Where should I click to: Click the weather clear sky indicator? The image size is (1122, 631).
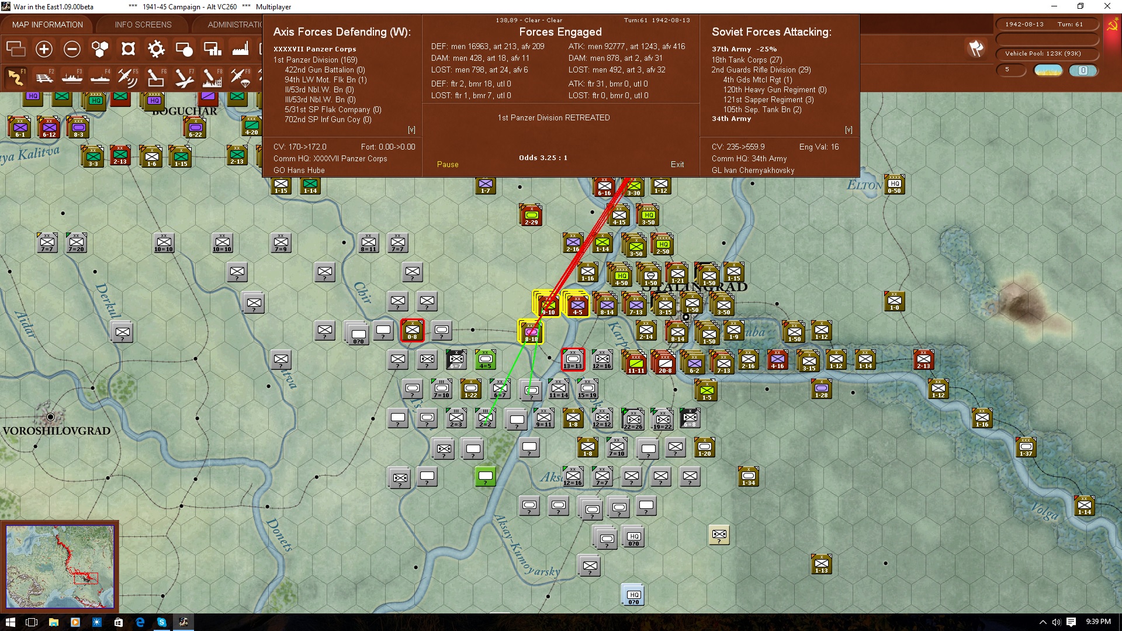pyautogui.click(x=1048, y=71)
